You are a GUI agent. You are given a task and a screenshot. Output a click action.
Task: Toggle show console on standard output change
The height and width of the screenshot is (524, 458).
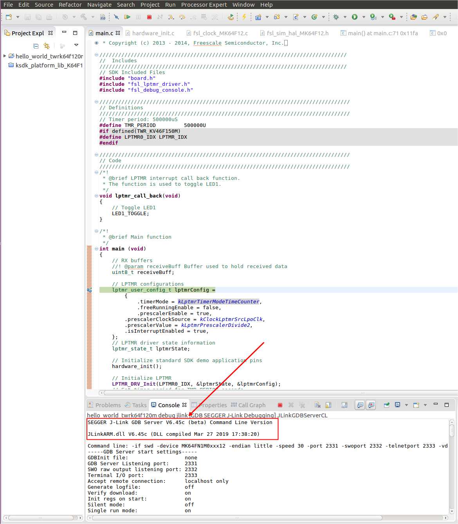pyautogui.click(x=360, y=405)
